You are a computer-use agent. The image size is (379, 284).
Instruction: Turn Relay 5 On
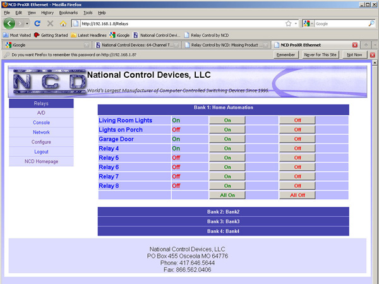click(227, 158)
